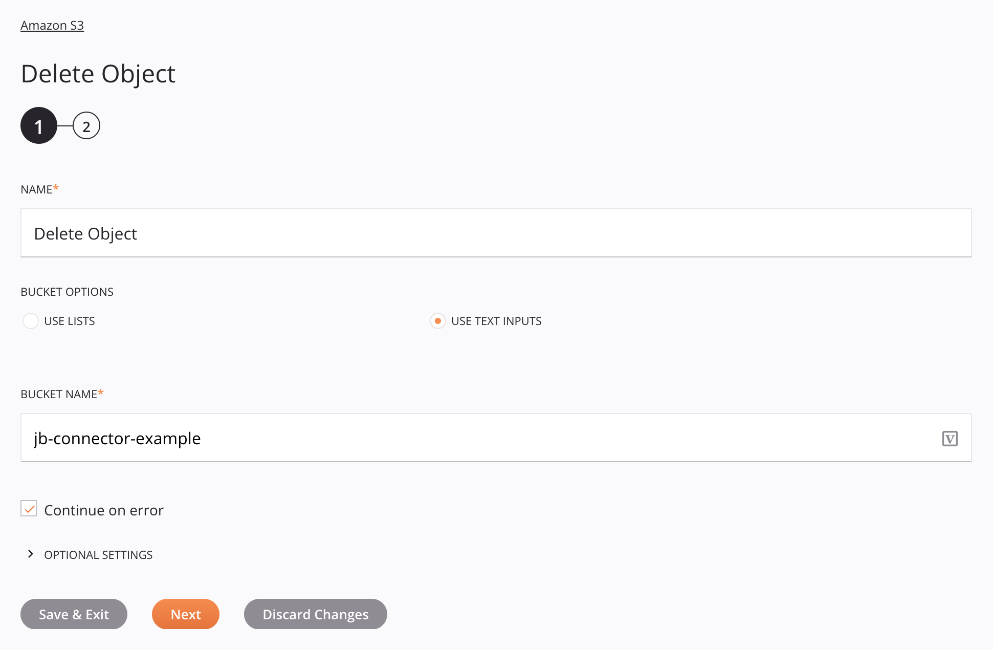
Task: Click the empty circle on USE LISTS
Action: tap(30, 320)
